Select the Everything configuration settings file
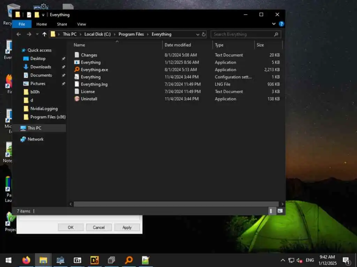This screenshot has width=357, height=267. (91, 77)
